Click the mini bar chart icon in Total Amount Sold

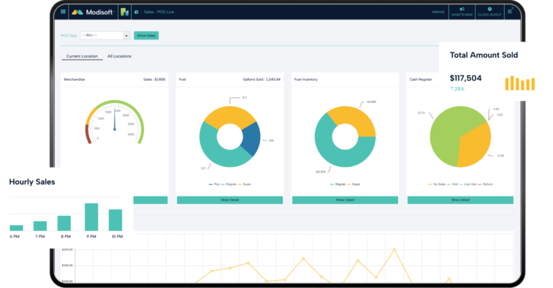[519, 84]
